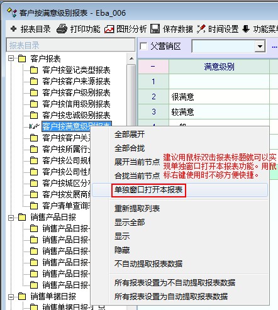
Task: Open 报表目录 in the toolbar
Action: click(x=35, y=29)
